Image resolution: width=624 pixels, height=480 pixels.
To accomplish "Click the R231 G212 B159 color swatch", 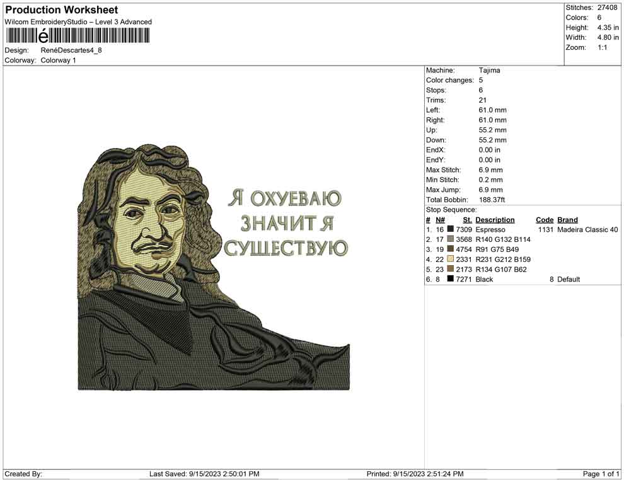I will coord(451,259).
